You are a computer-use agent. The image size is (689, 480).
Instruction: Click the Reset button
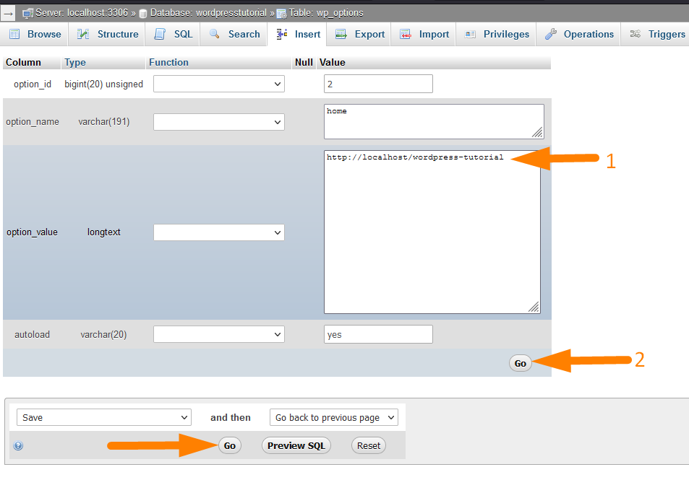[x=369, y=446]
